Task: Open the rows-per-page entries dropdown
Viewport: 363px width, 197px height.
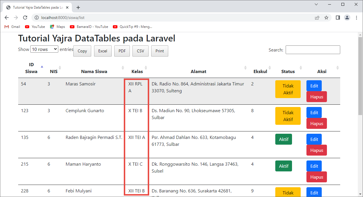Action: coord(44,49)
